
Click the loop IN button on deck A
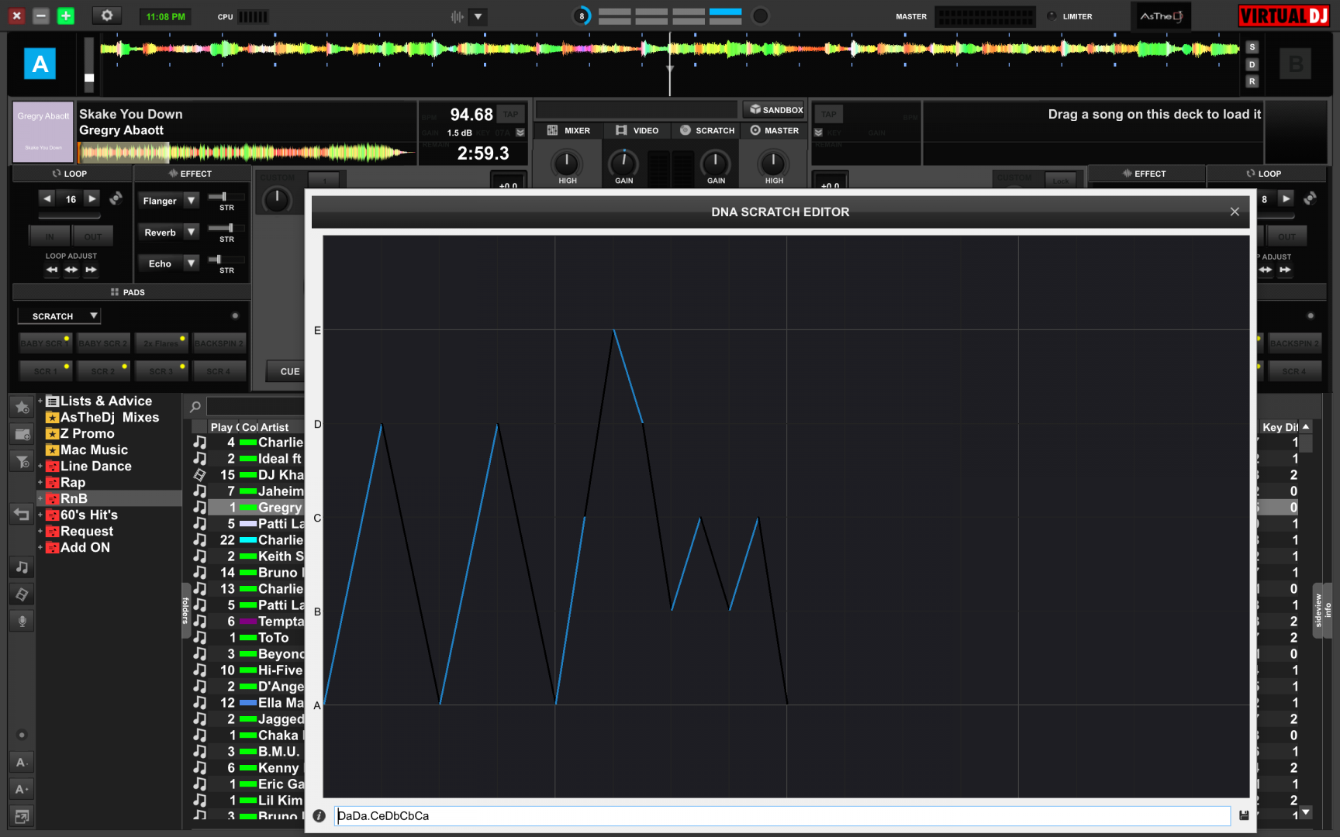[x=50, y=236]
